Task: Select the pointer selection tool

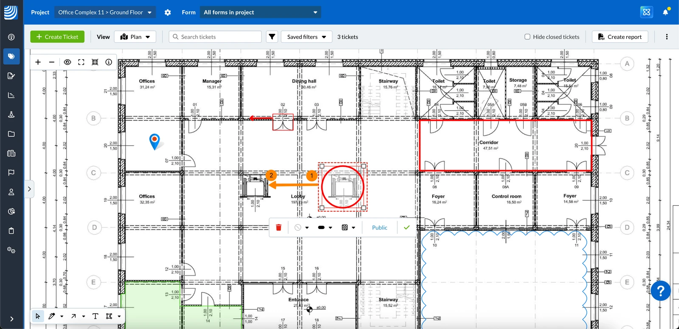Action: [38, 316]
